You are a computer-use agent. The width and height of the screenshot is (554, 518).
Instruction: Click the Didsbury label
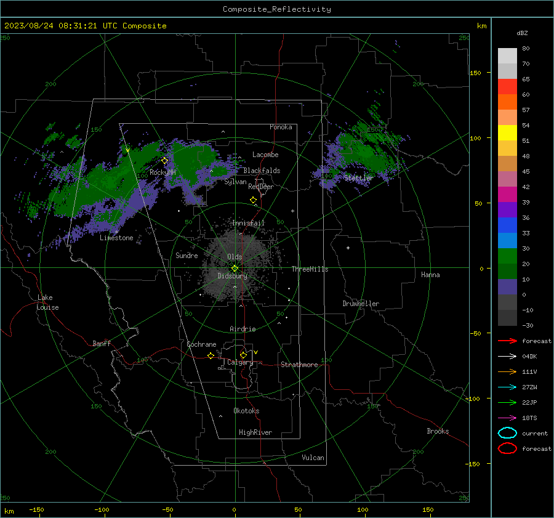coord(232,276)
